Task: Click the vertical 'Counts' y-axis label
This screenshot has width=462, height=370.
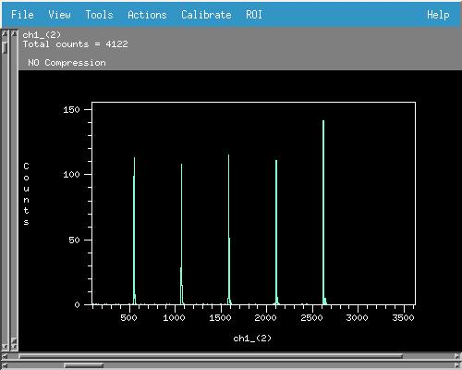Action: coord(26,194)
